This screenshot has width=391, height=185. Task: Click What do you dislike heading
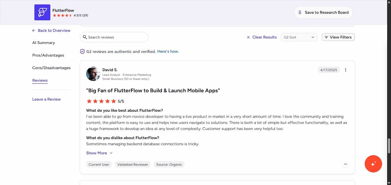click(x=123, y=138)
